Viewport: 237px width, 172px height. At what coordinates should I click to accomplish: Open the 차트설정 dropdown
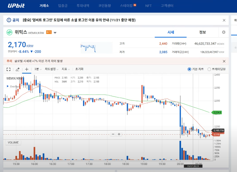[x=51, y=69]
